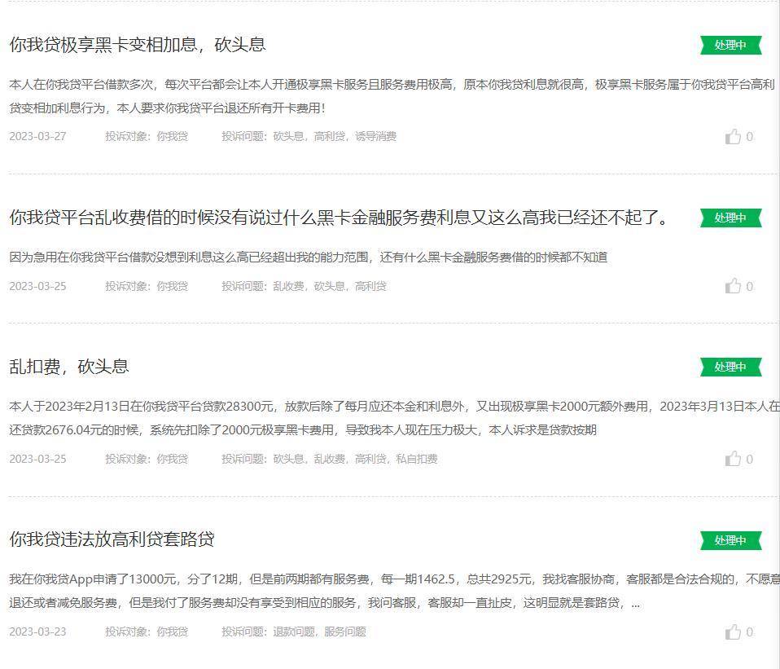
Task: Click 处理中 badge beside the 套路贷 complaint
Action: (730, 539)
